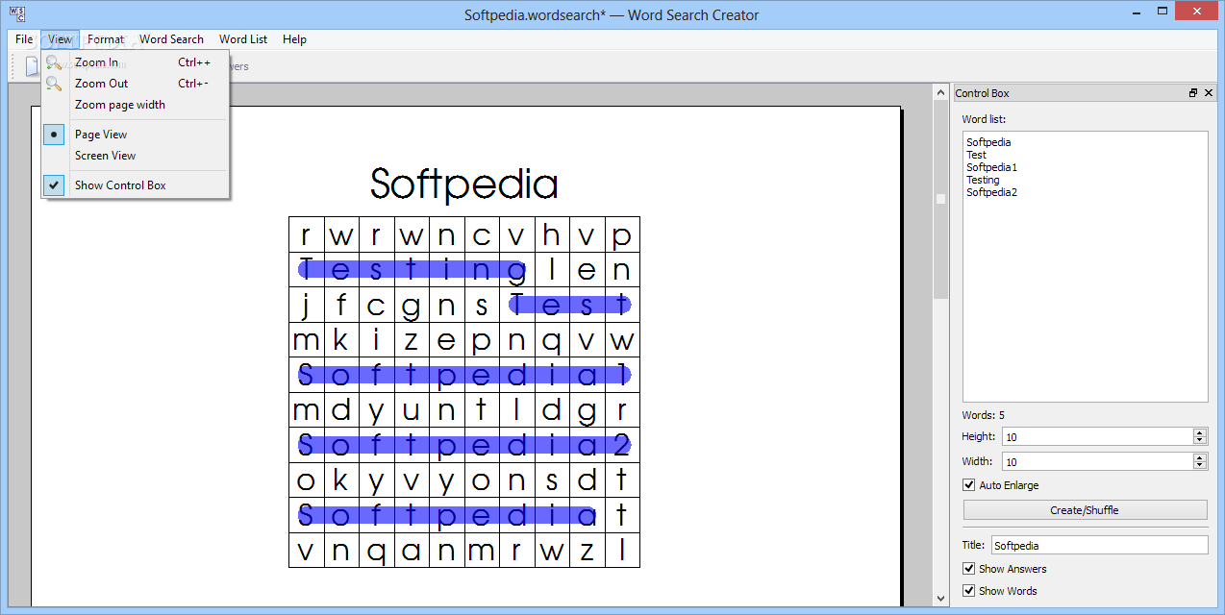Click 'Test' in the word list

pos(976,155)
